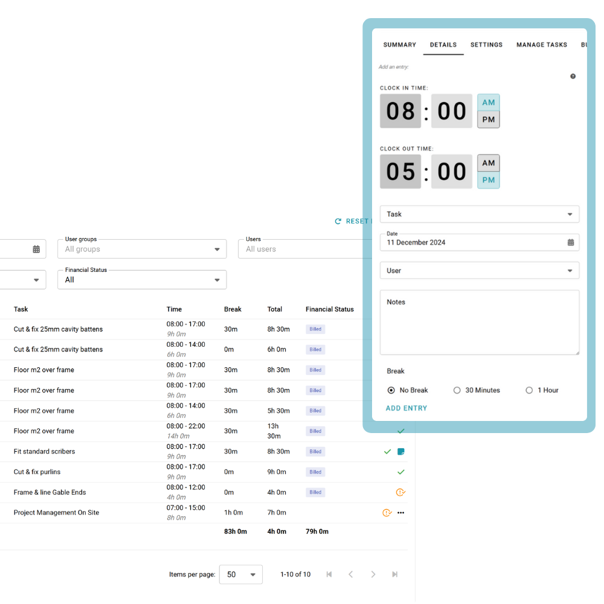Click clock out minutes field 00
The height and width of the screenshot is (604, 604).
[x=452, y=172]
